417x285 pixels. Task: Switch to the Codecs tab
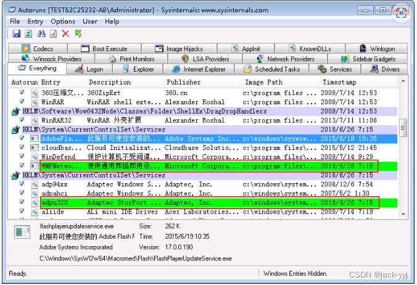[x=38, y=49]
